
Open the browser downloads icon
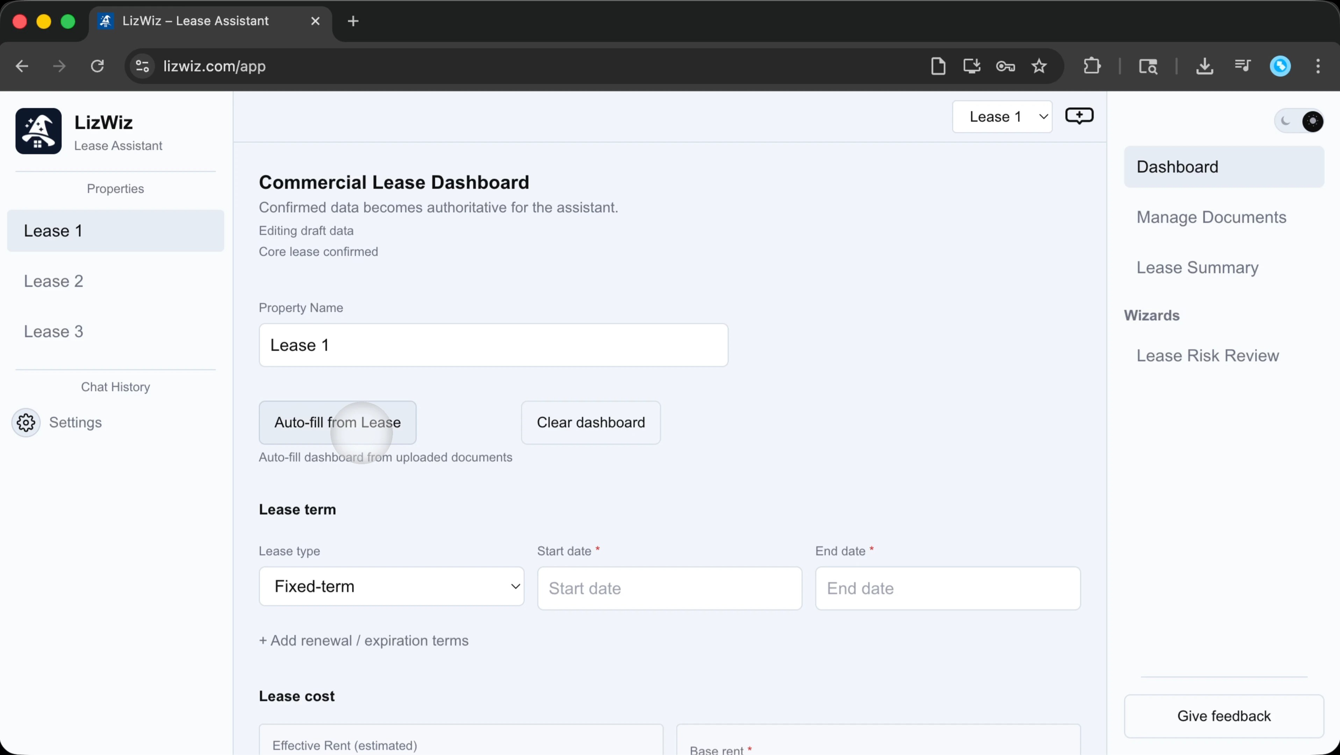pyautogui.click(x=1204, y=66)
